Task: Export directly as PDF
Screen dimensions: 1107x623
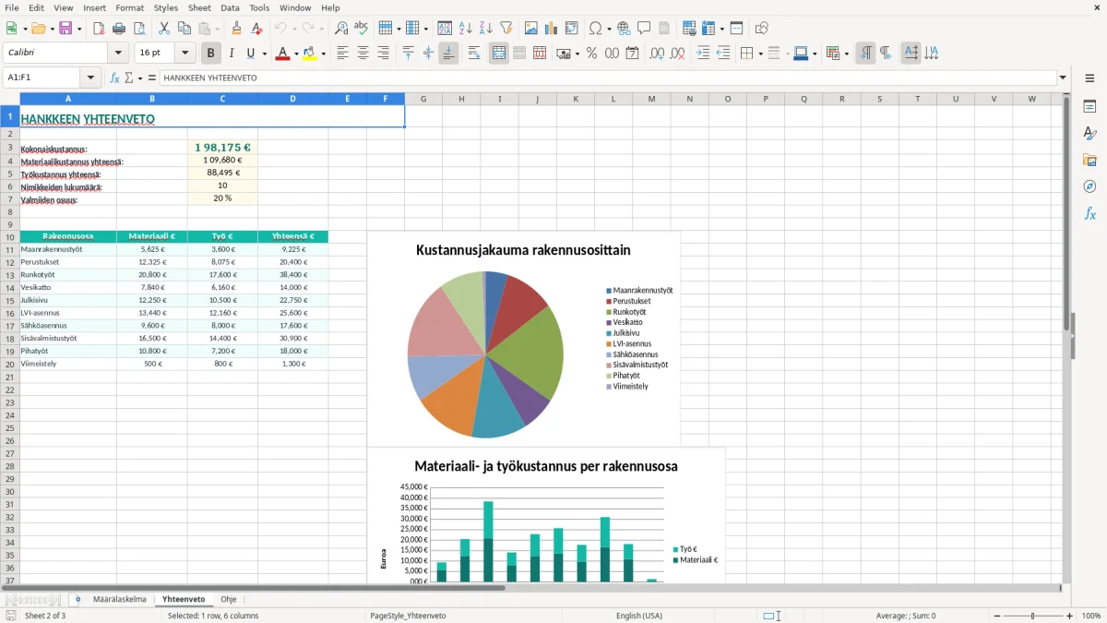Action: [x=99, y=29]
